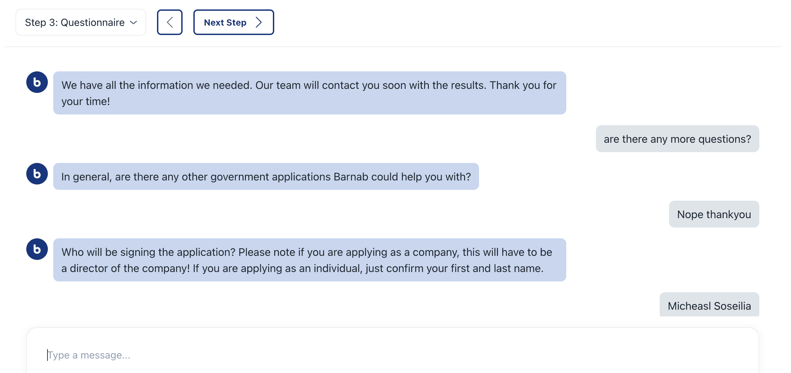Click the Next Step button
The image size is (791, 373).
233,22
